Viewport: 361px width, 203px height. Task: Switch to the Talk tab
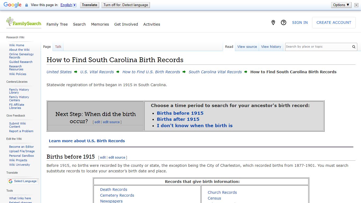[x=58, y=47]
